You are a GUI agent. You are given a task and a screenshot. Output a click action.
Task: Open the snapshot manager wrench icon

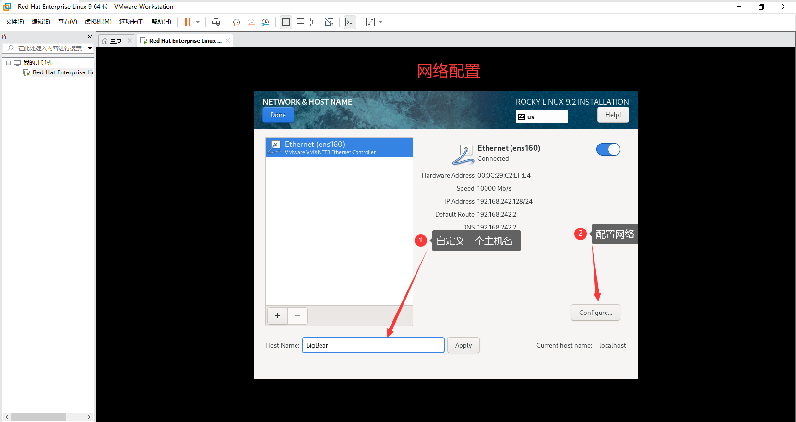265,22
